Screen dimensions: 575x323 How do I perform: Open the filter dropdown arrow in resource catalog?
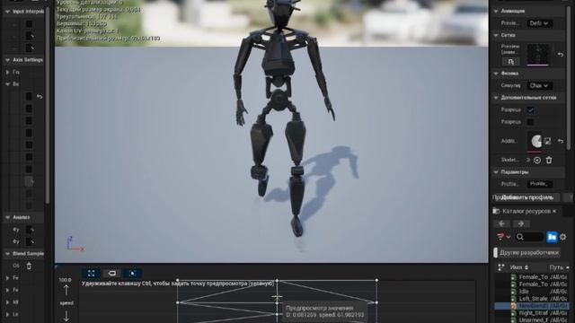[509, 237]
